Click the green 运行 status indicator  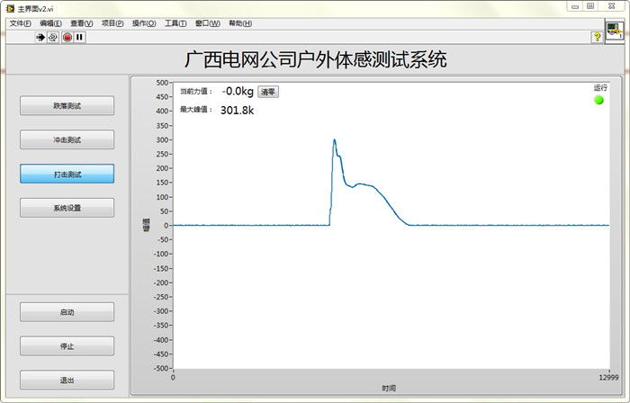598,100
